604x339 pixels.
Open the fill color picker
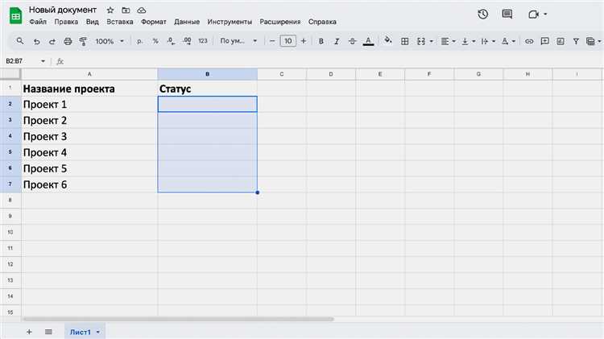click(388, 40)
